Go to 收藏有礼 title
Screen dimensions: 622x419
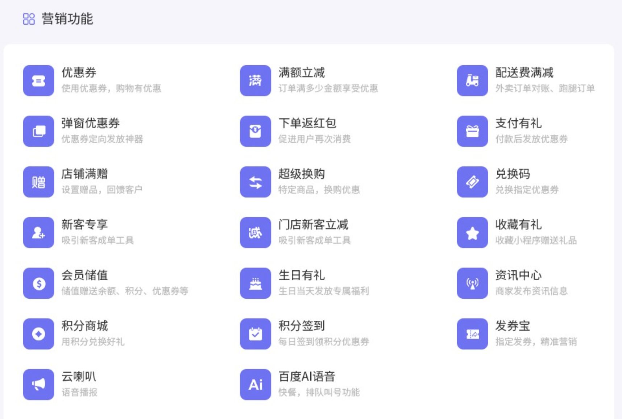[519, 225]
